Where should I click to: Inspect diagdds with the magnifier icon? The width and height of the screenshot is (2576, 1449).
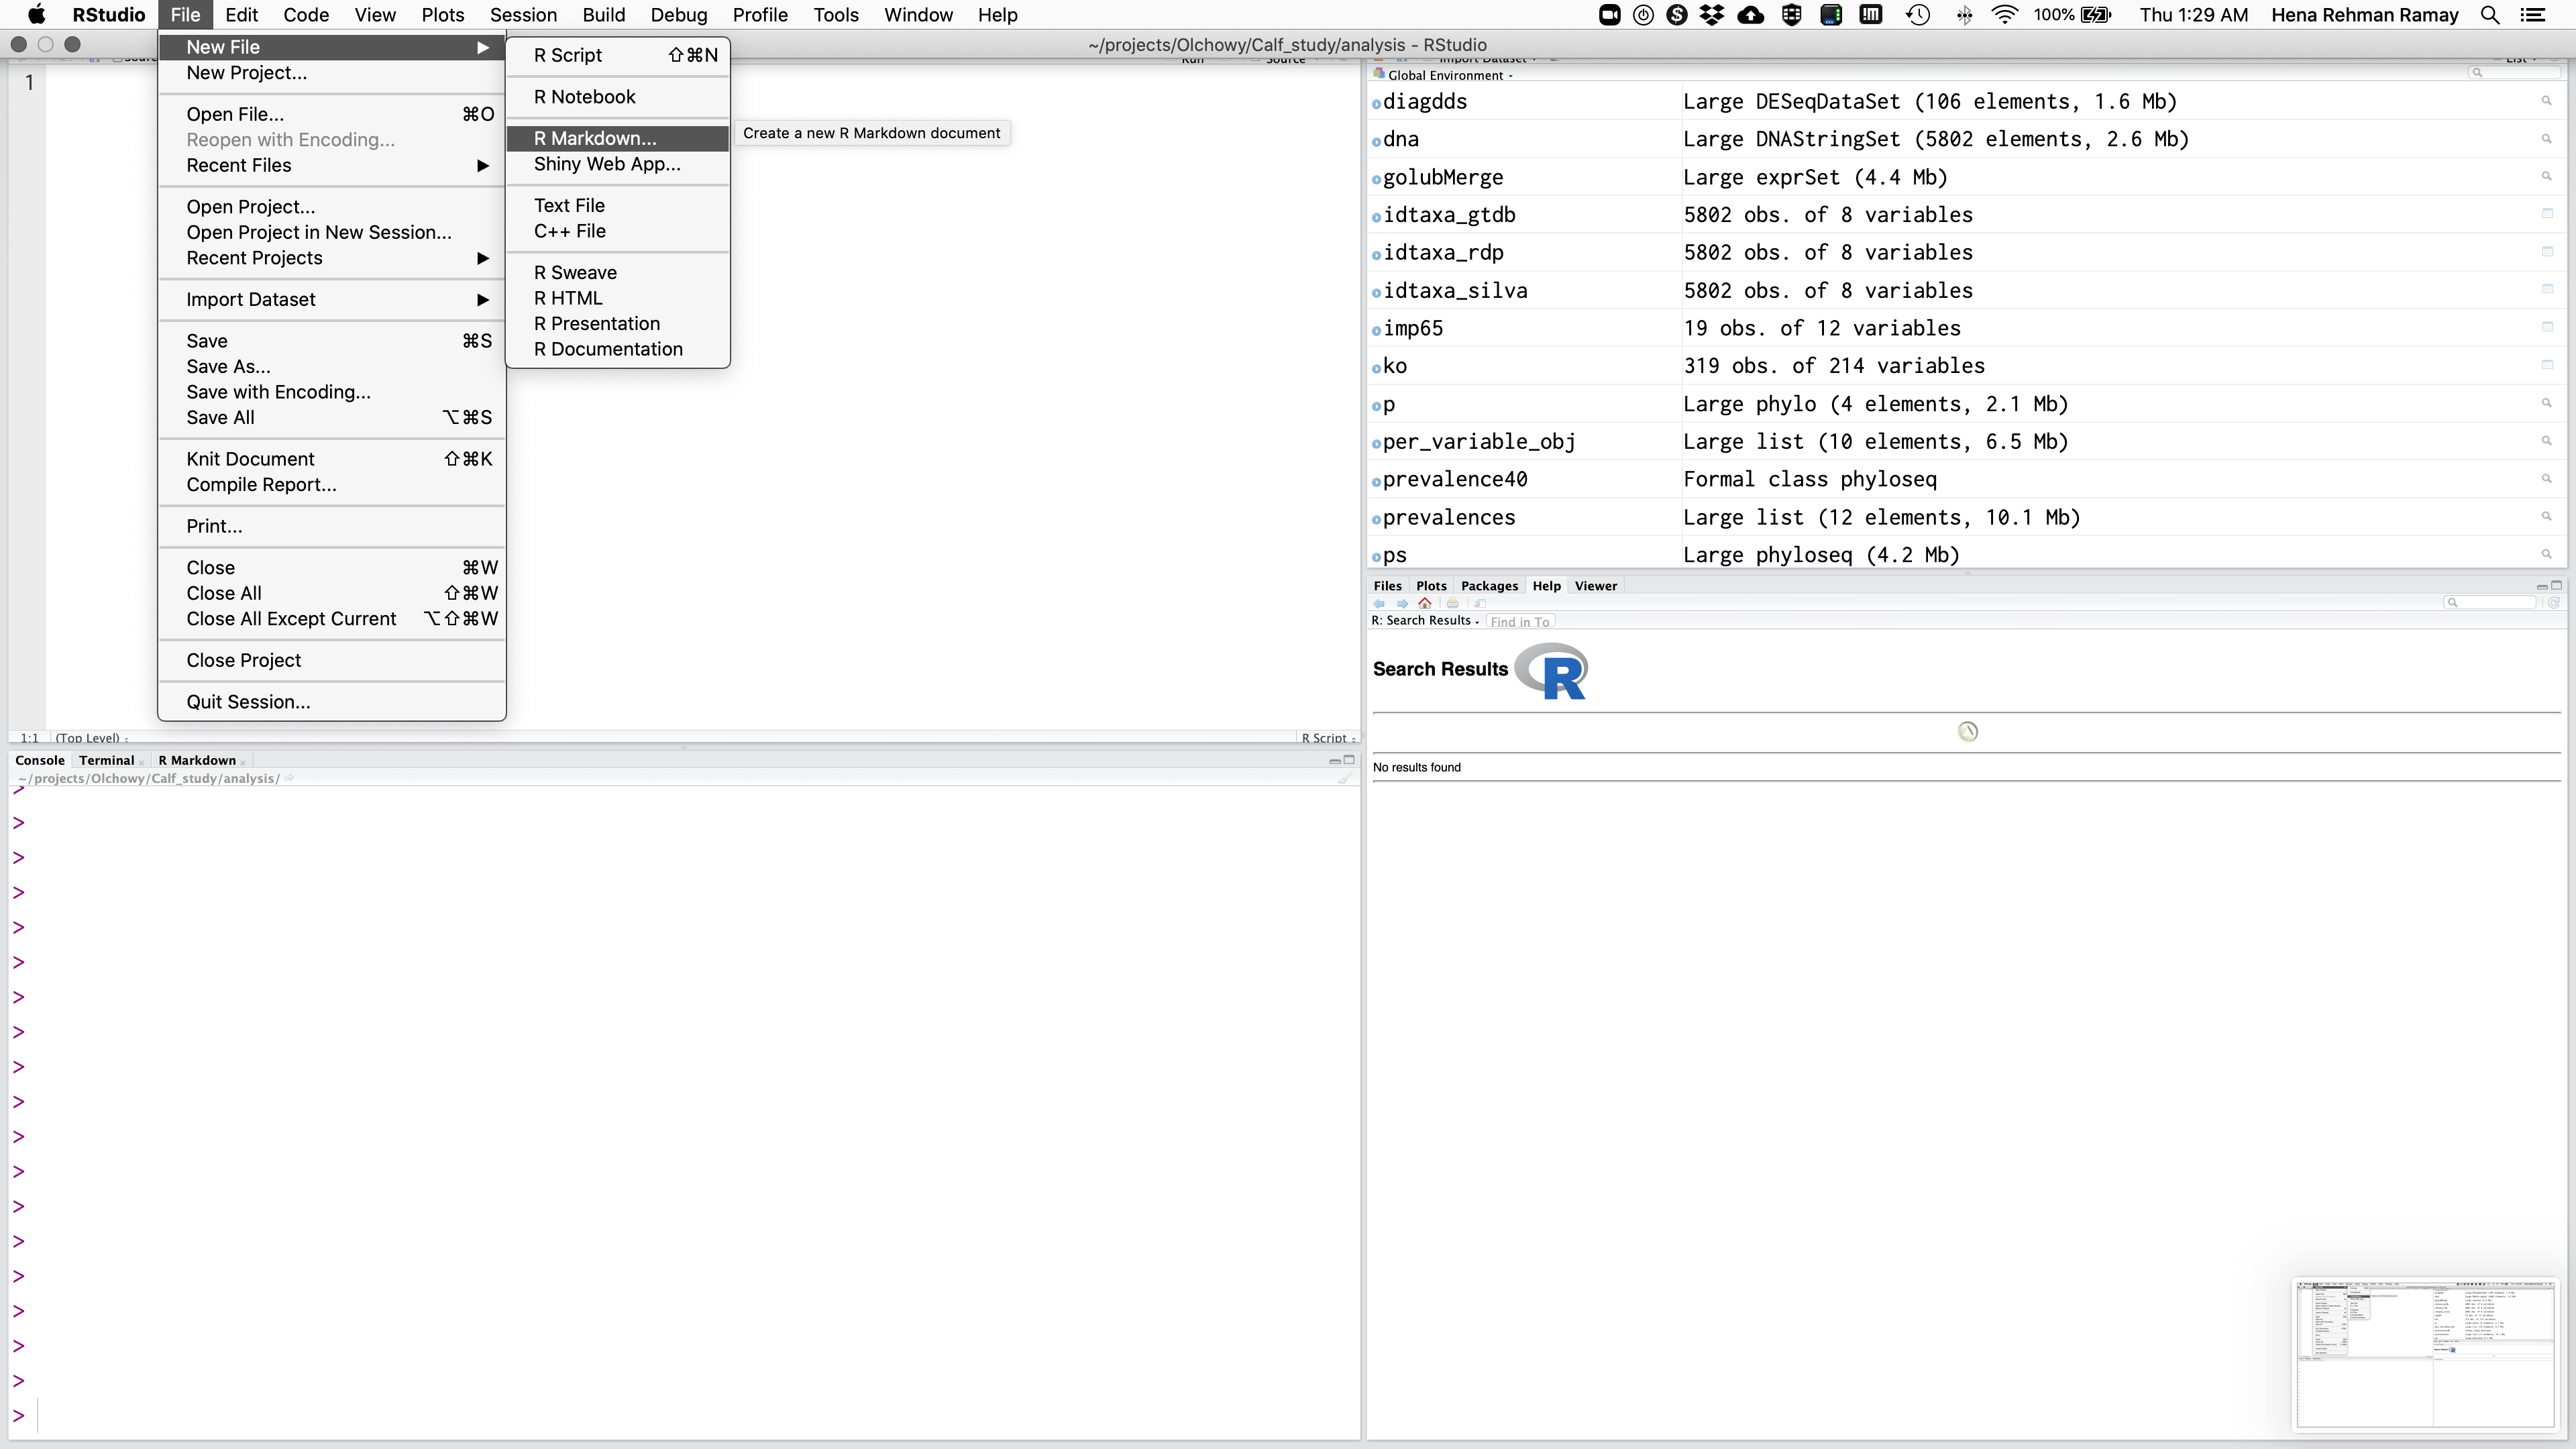click(x=2547, y=101)
